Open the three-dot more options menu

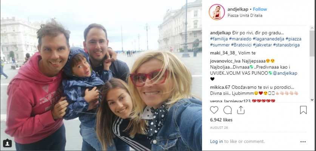303,142
